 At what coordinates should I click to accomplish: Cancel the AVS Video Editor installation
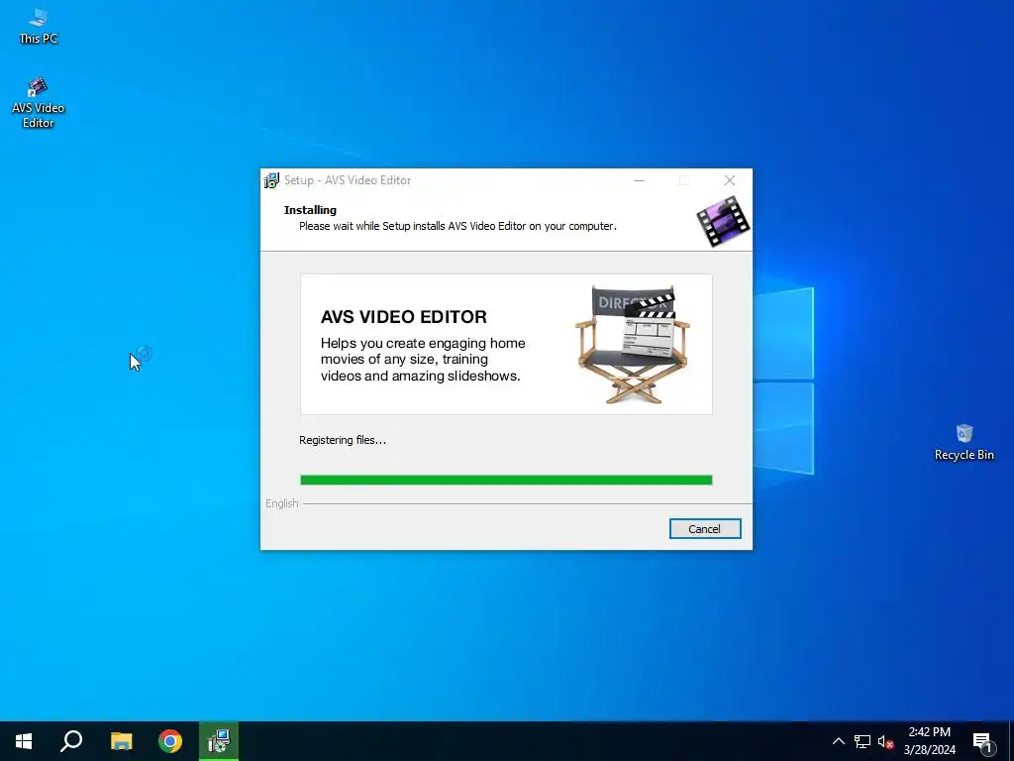(705, 529)
